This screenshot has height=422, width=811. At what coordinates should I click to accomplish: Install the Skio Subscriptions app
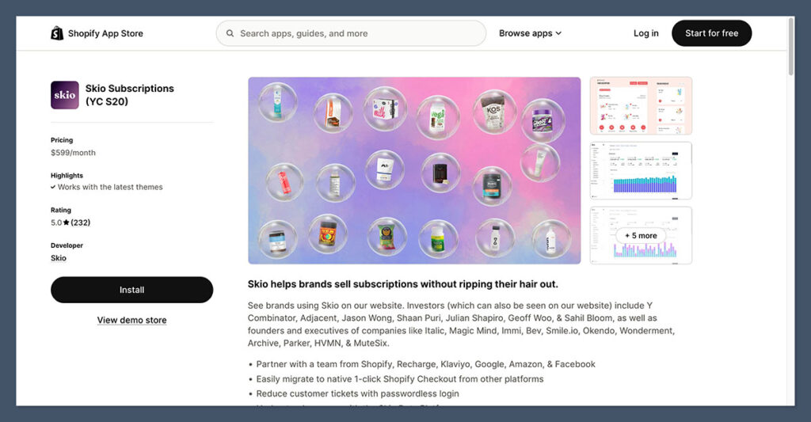(132, 290)
